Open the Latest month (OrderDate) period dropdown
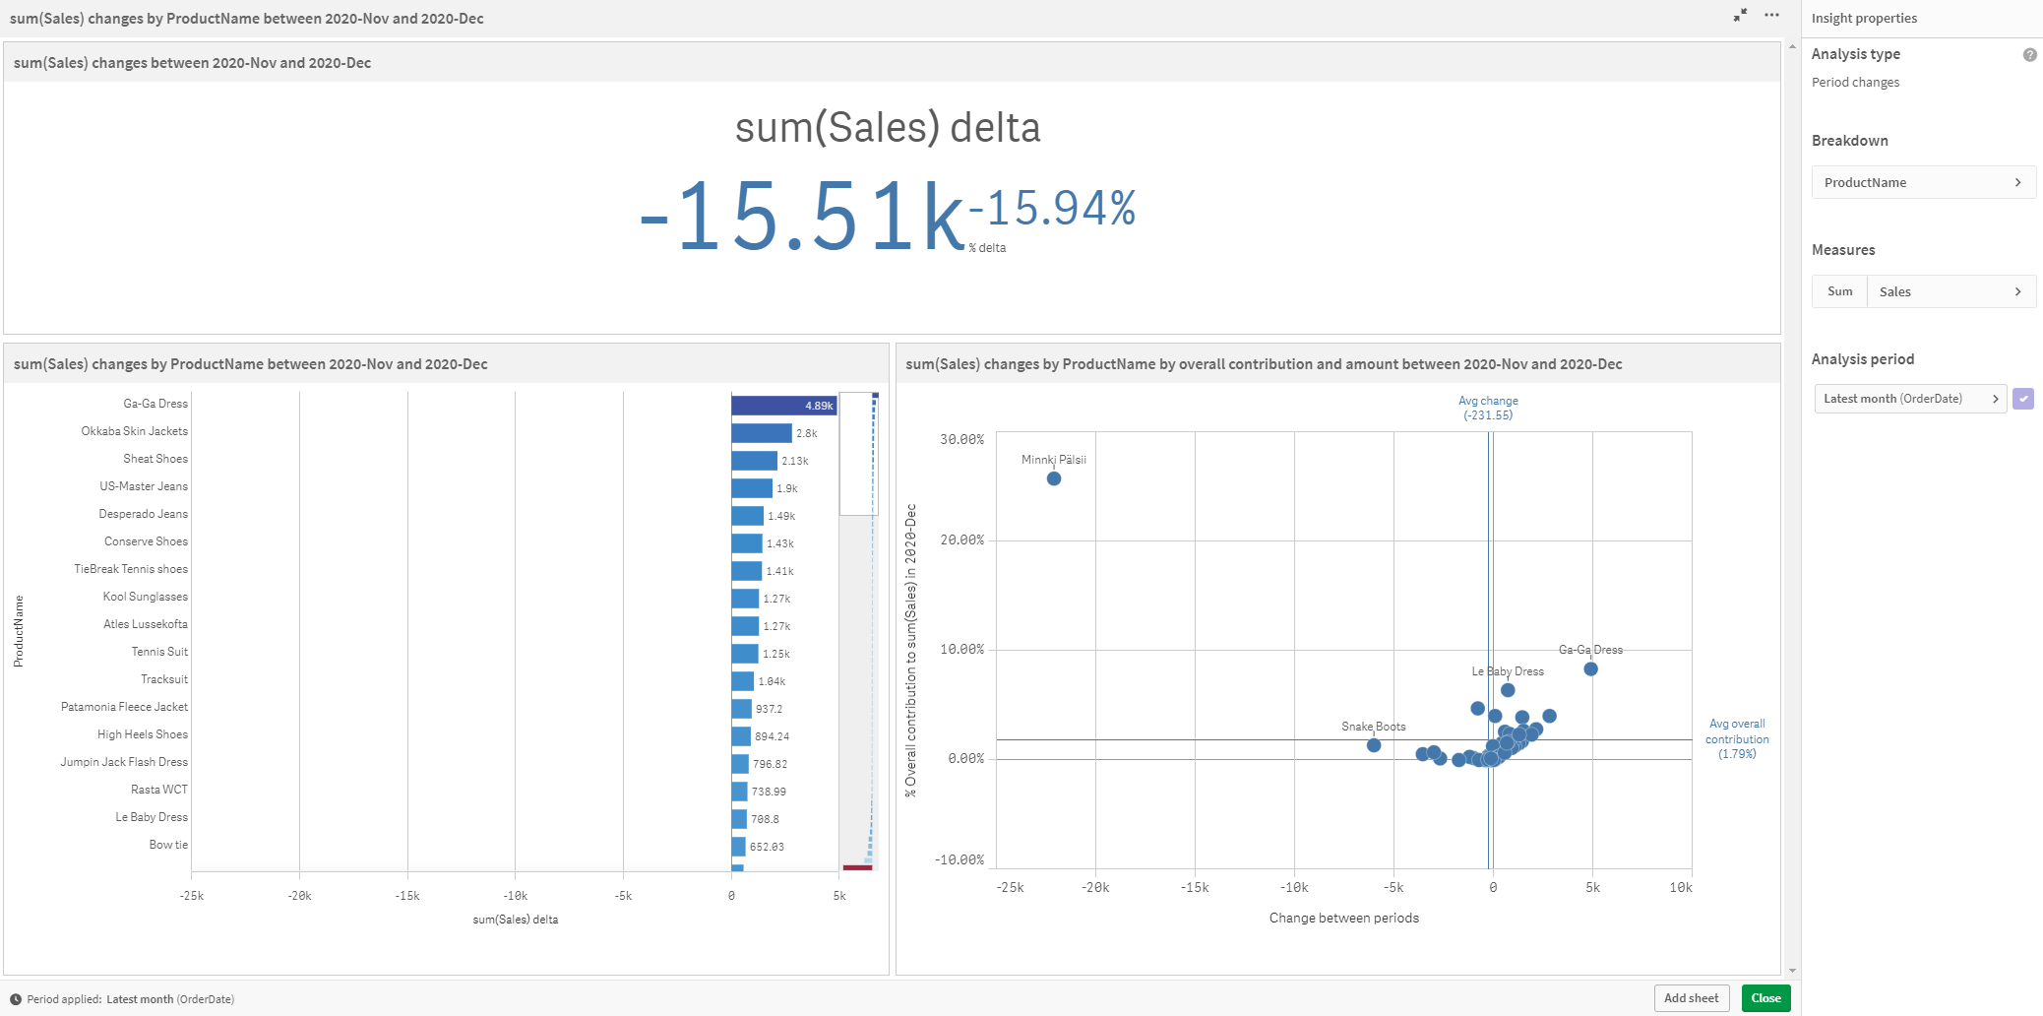 point(1909,399)
